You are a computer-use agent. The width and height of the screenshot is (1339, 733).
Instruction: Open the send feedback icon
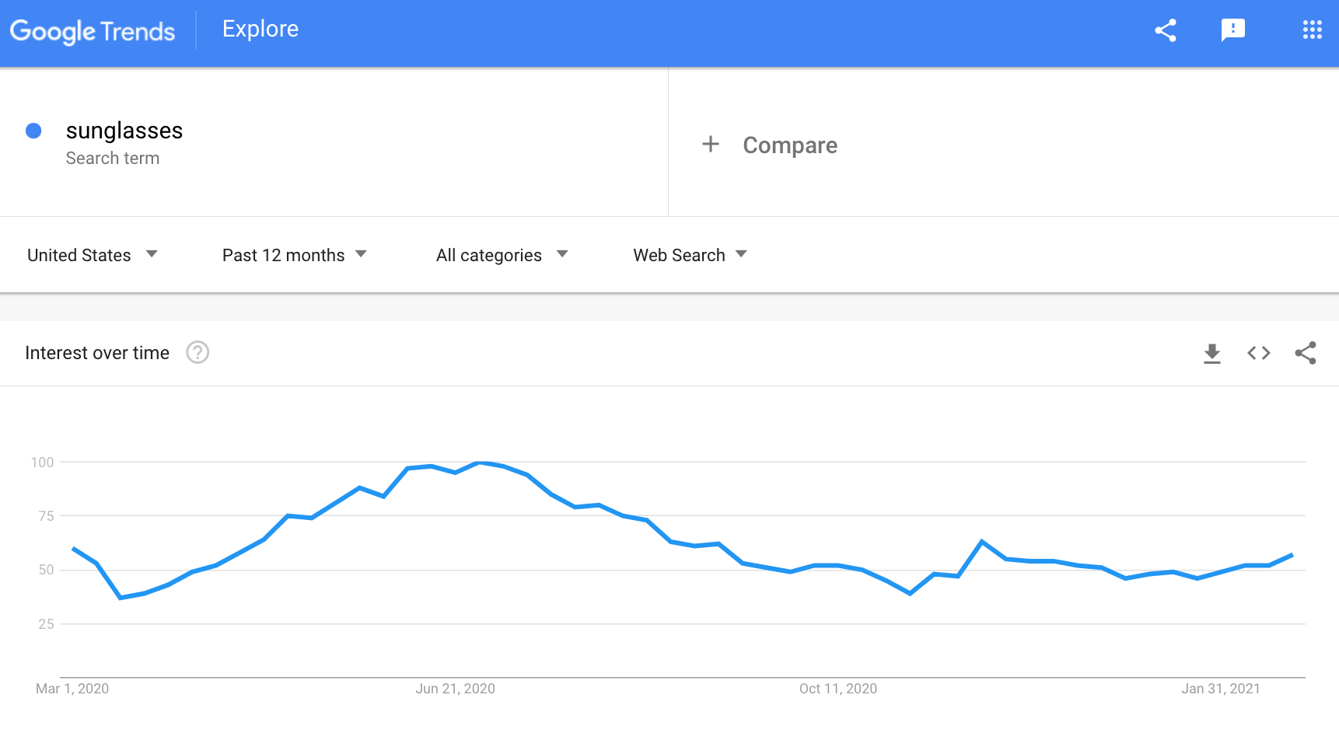1233,30
